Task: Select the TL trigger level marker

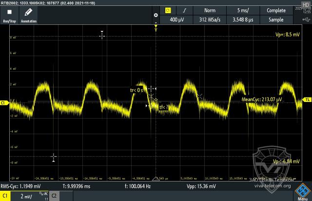Action: point(307,100)
